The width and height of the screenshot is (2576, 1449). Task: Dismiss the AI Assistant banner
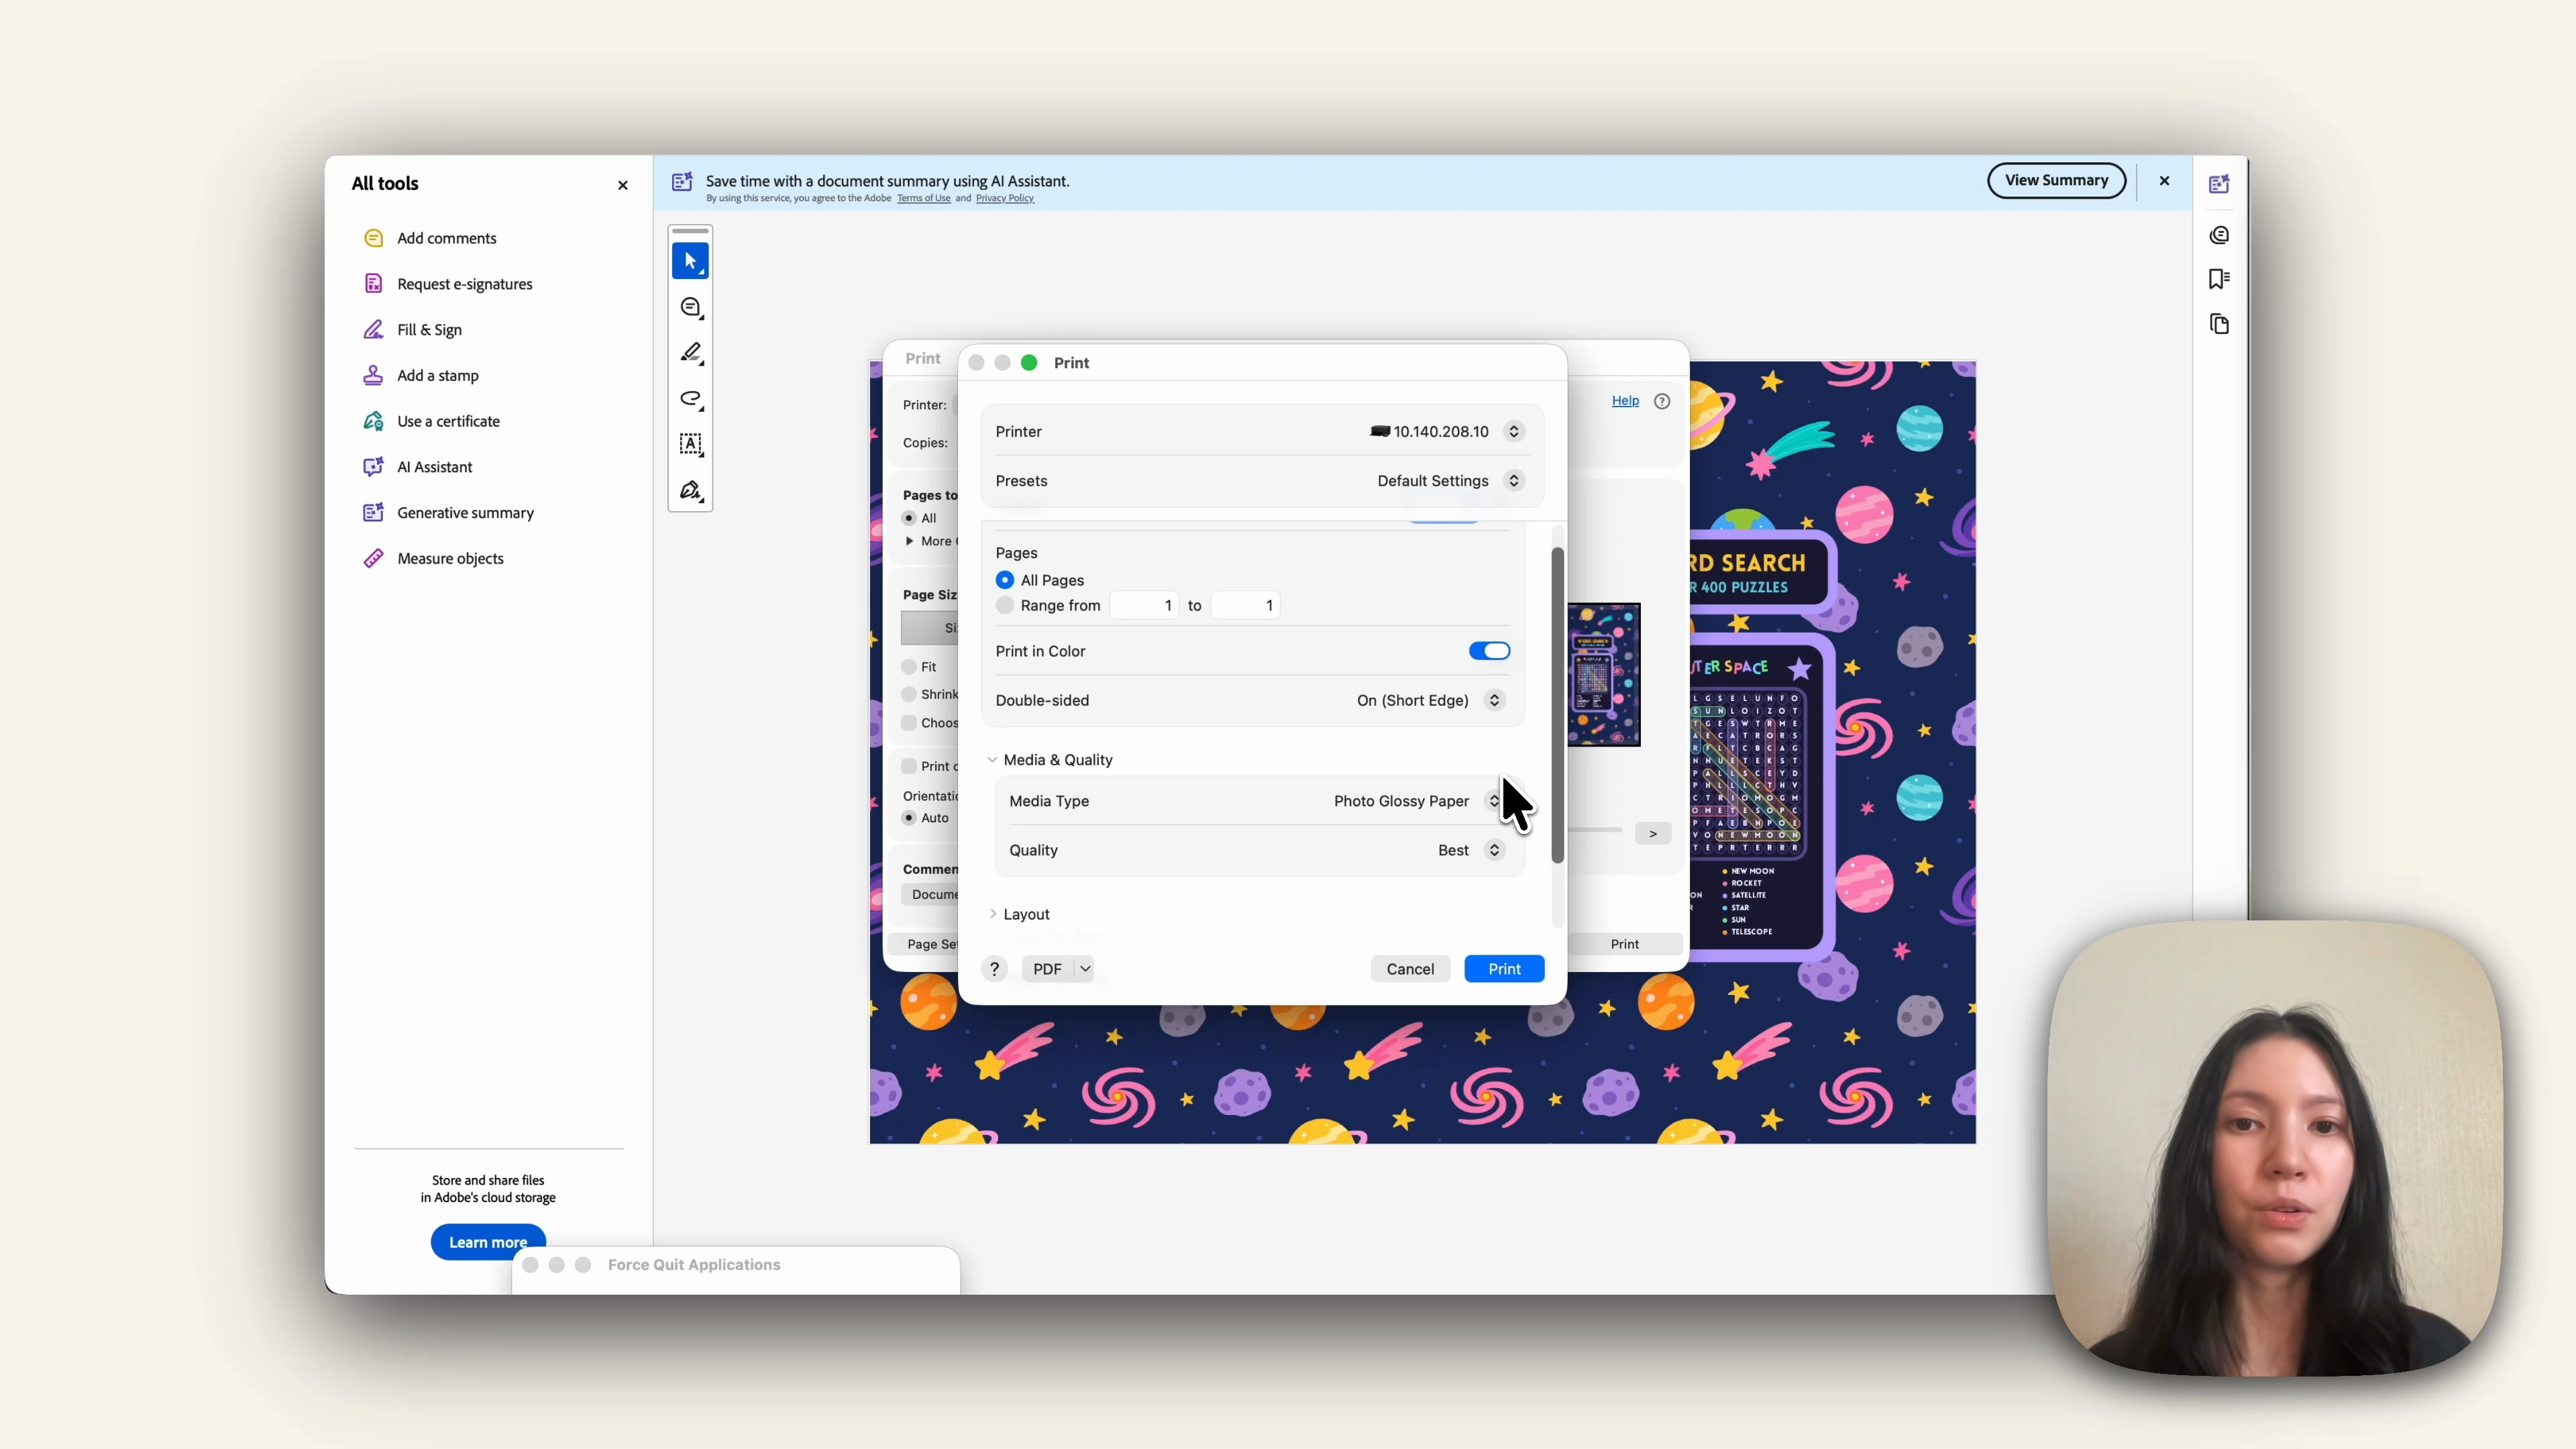pos(2164,181)
